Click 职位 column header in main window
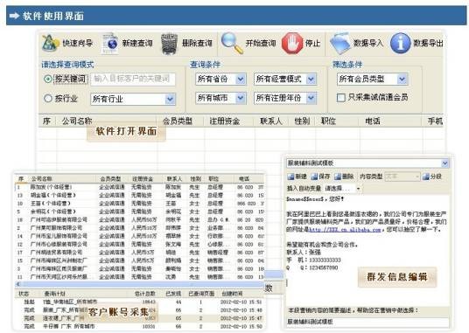469x333 pixels. point(328,121)
